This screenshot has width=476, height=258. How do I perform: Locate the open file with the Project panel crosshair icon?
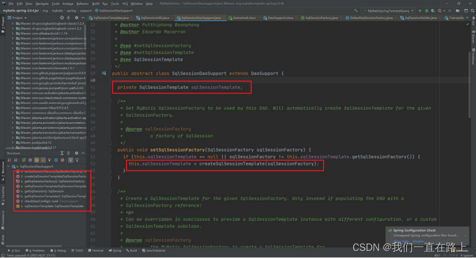tap(62, 18)
